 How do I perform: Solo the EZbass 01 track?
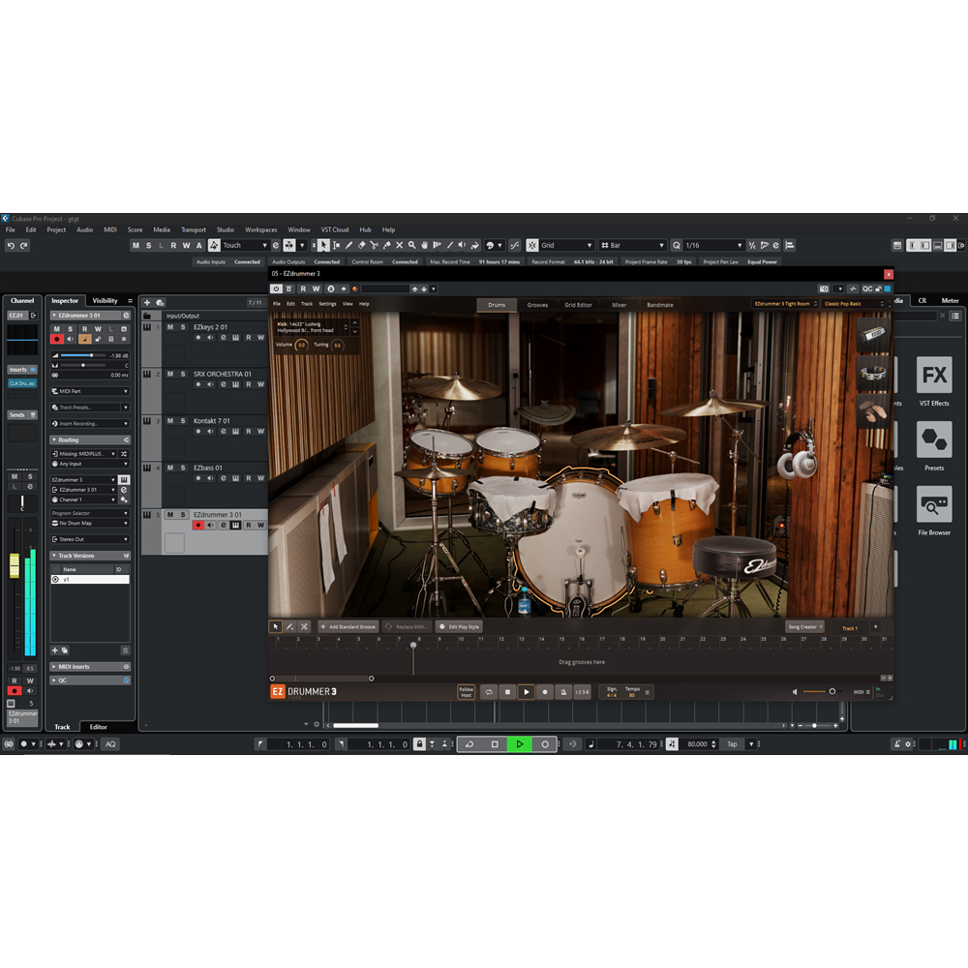click(x=183, y=468)
